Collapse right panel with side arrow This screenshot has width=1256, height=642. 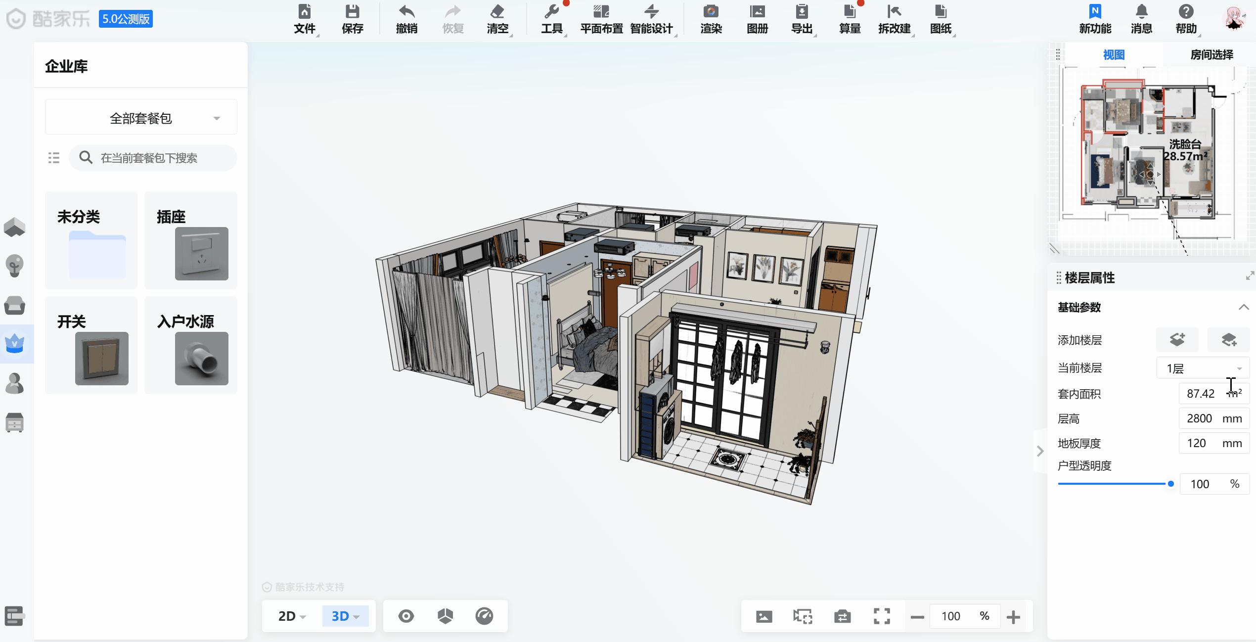[x=1039, y=451]
